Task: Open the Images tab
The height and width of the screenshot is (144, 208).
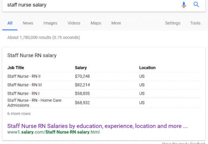Action: (x=50, y=23)
